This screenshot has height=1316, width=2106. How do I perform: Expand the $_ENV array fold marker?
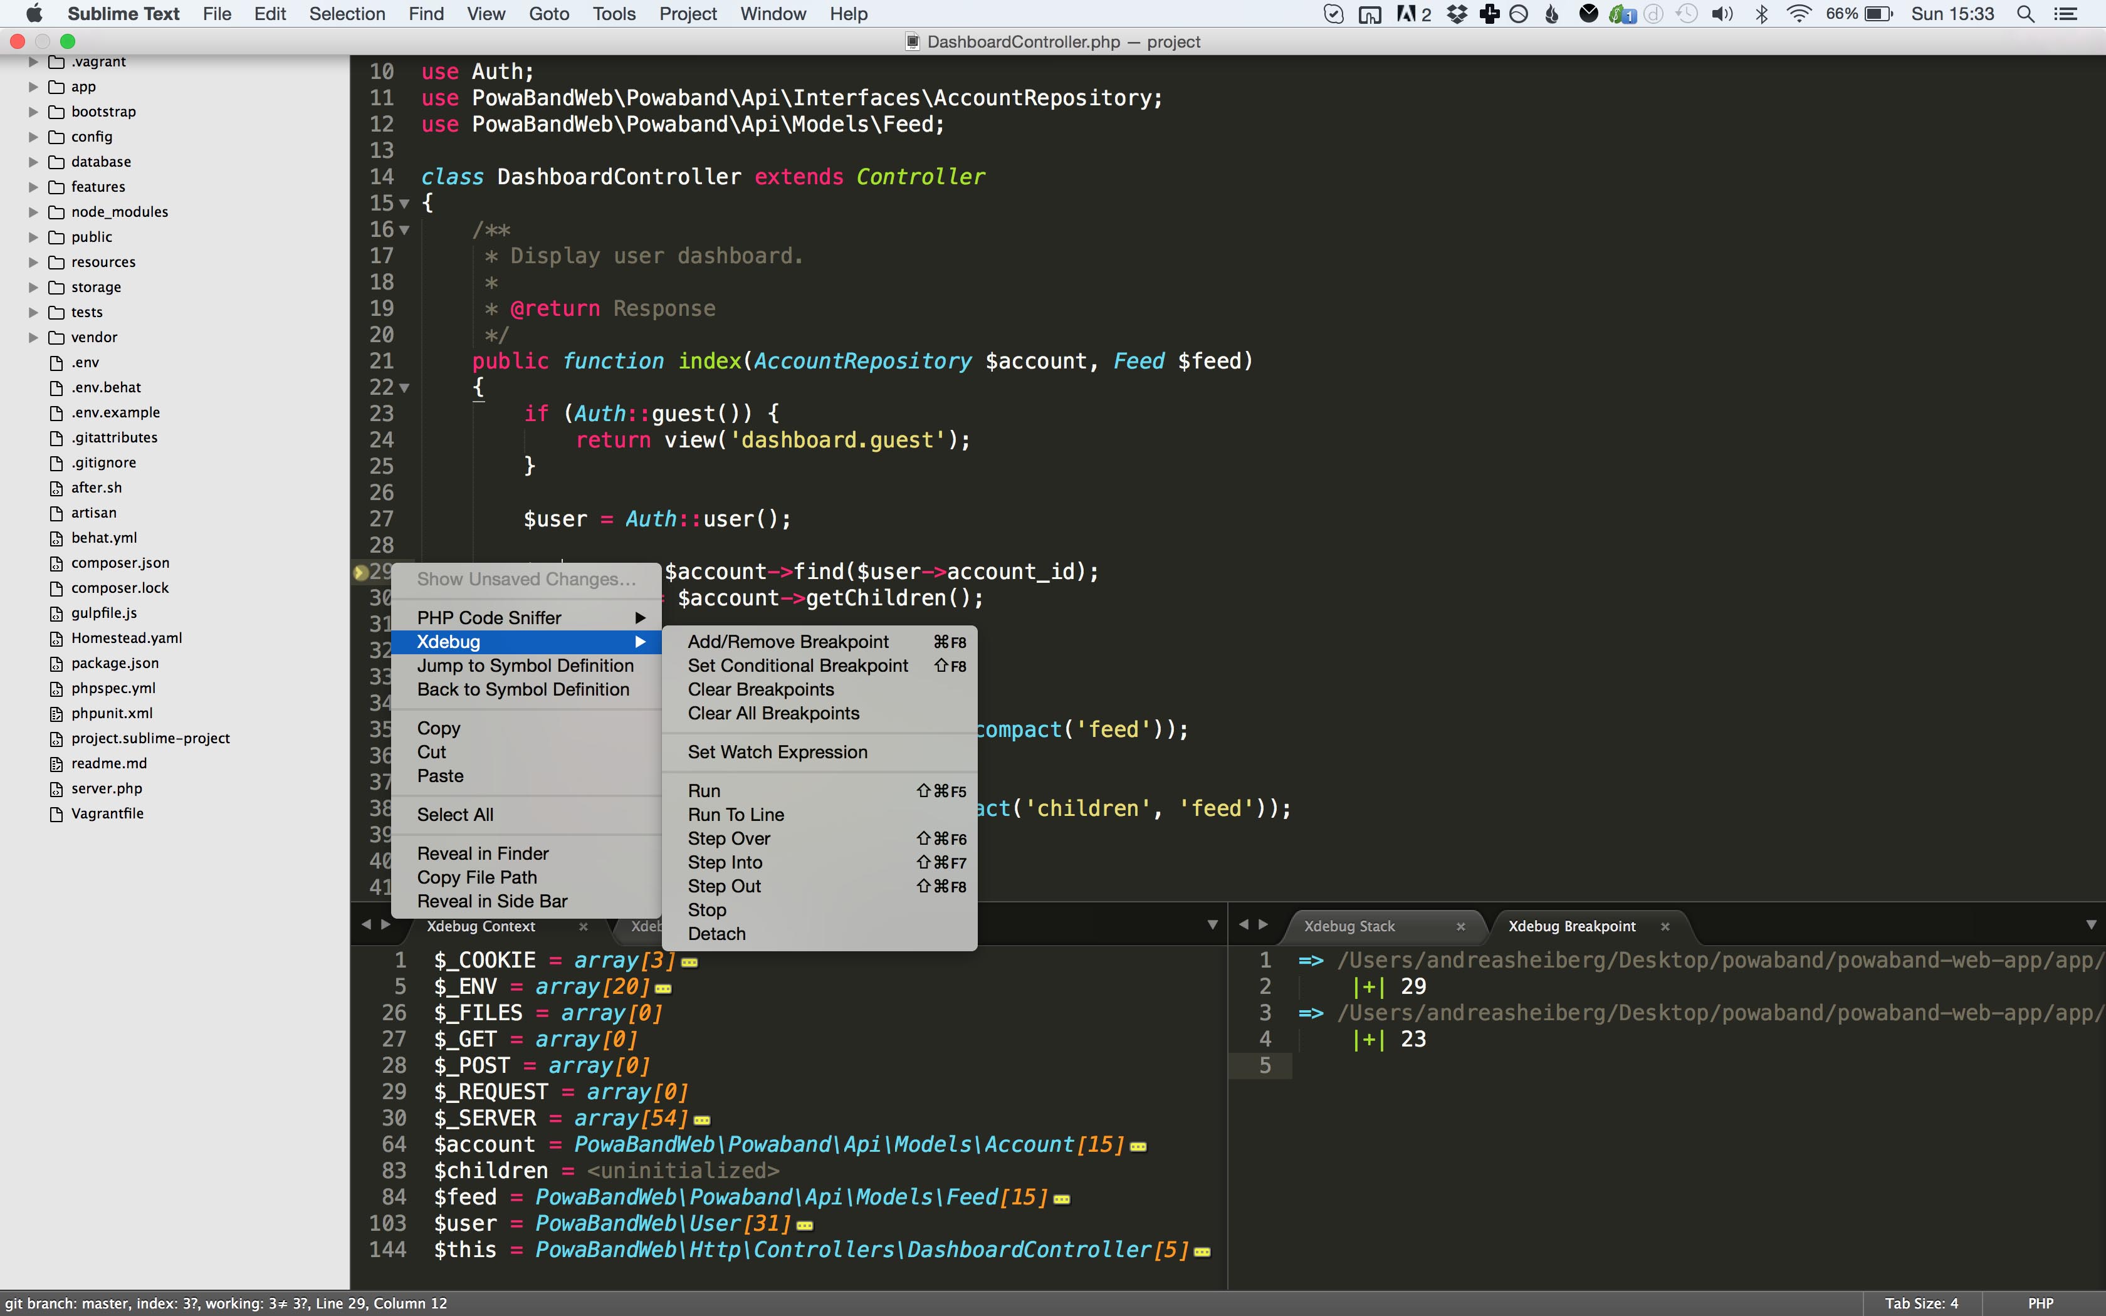click(663, 989)
